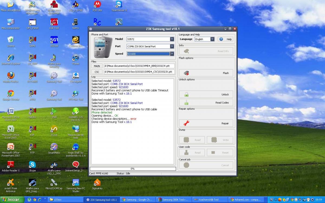Image resolution: width=325 pixels, height=203 pixels.
Task: Select the mobileEx 3.5 desktop icon
Action: pyautogui.click(x=76, y=114)
